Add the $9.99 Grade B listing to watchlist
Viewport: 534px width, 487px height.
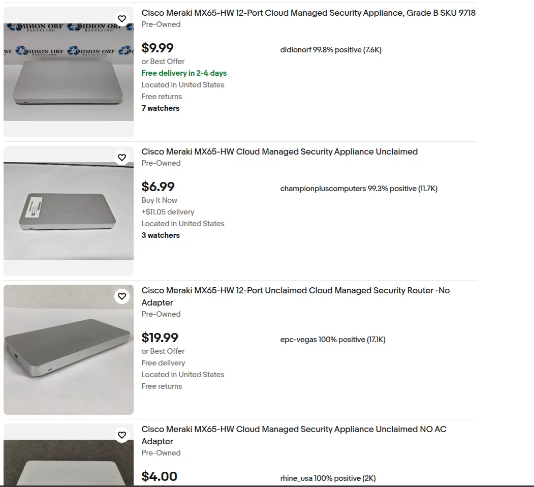coord(122,19)
